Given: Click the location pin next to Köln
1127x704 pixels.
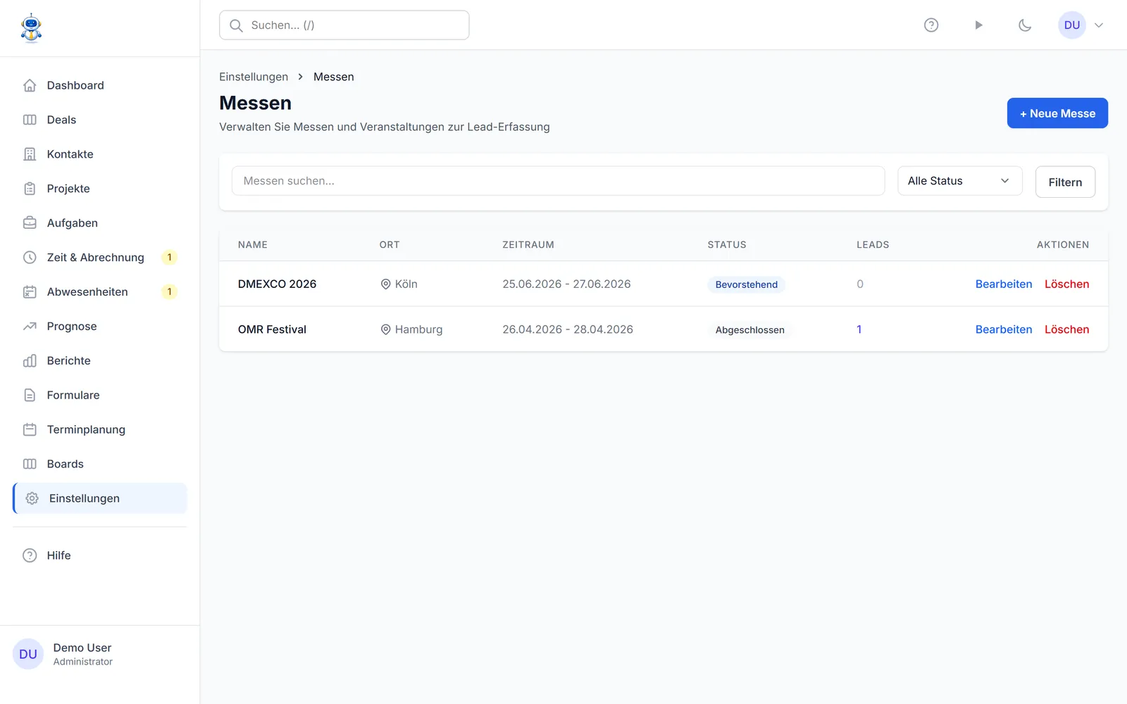Looking at the screenshot, I should [385, 284].
